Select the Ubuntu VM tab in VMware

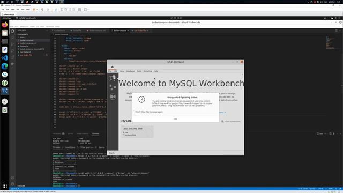pos(9,14)
